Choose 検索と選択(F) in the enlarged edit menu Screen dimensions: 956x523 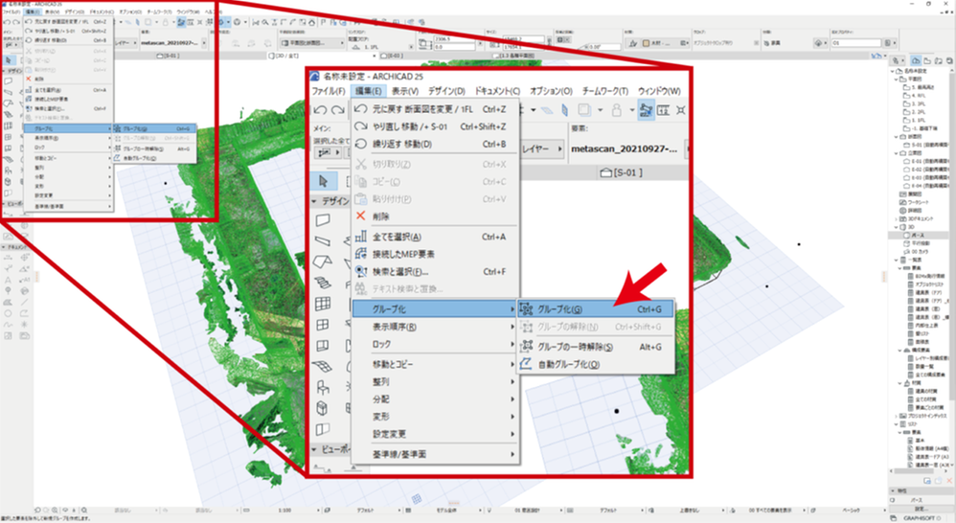point(435,272)
